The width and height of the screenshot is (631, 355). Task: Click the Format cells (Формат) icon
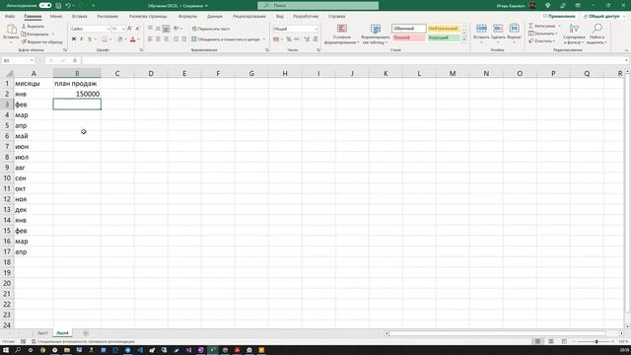[x=514, y=29]
